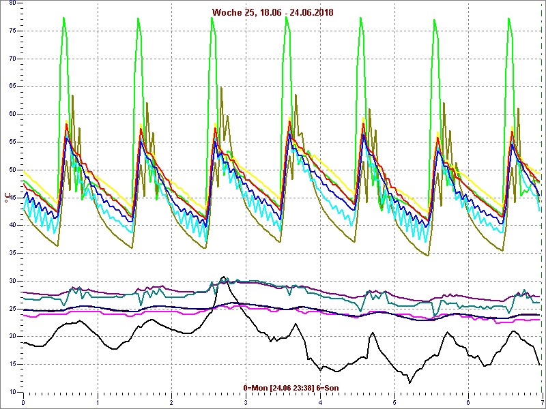The width and height of the screenshot is (546, 409).
Task: Click the x-axis day marker 4
Action: click(320, 402)
